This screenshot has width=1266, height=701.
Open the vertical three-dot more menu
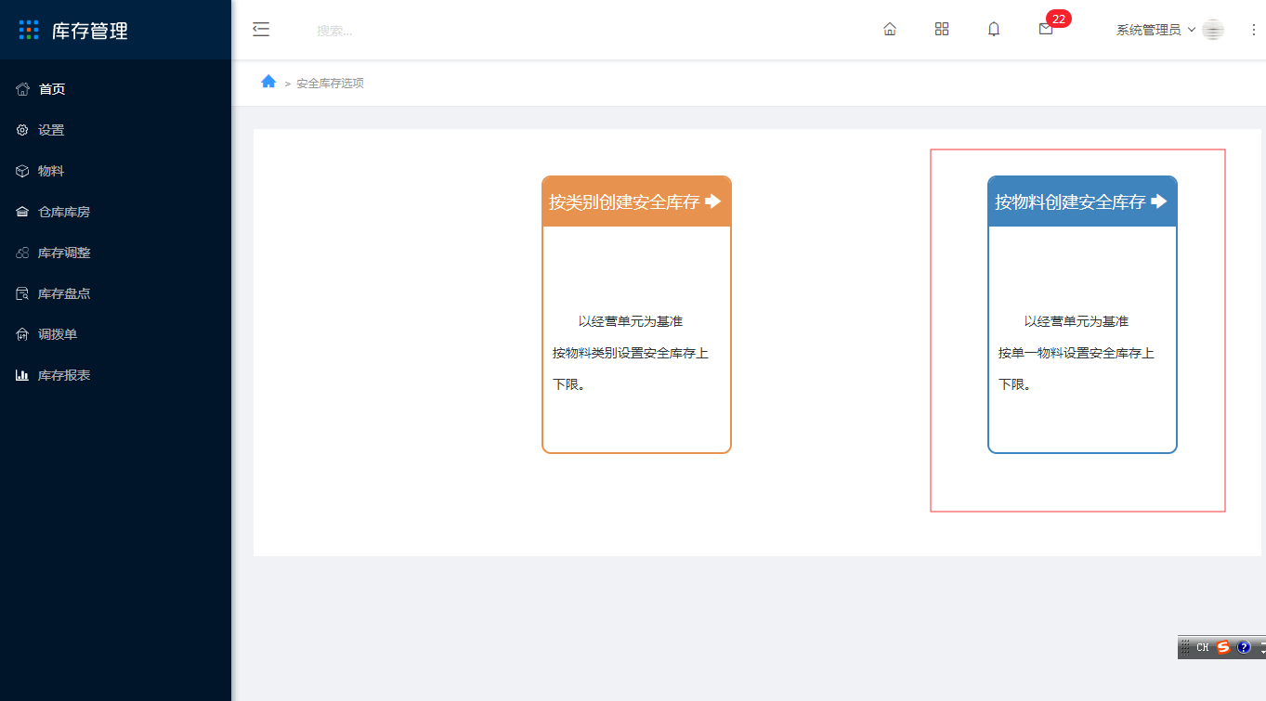tap(1254, 30)
